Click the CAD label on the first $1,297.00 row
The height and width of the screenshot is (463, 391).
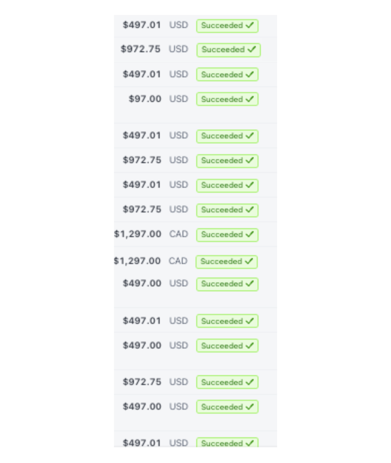[x=179, y=234]
